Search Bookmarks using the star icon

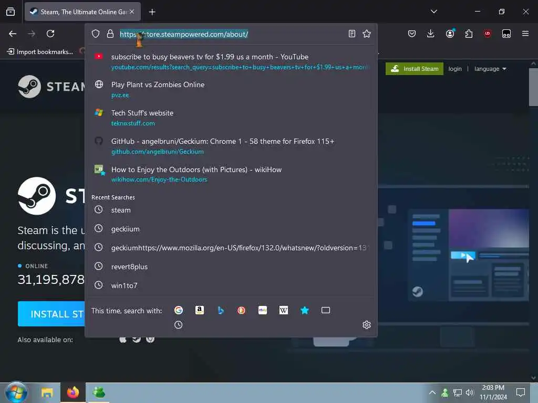point(305,310)
